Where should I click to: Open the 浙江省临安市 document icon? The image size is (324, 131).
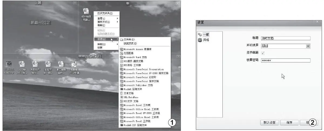61,64
